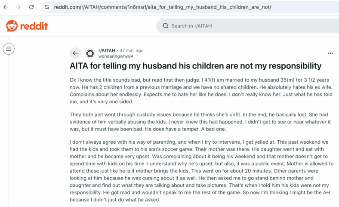Click the paragraph about the soccer game

click(201, 171)
